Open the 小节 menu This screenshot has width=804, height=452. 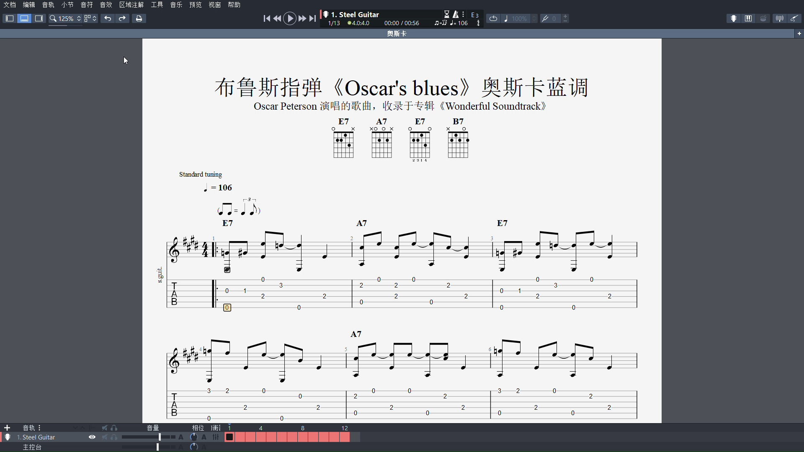click(x=67, y=5)
